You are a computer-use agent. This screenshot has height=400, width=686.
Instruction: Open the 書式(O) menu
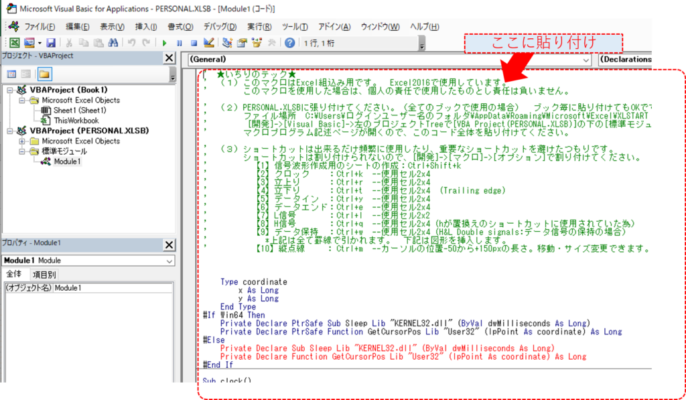(x=180, y=27)
